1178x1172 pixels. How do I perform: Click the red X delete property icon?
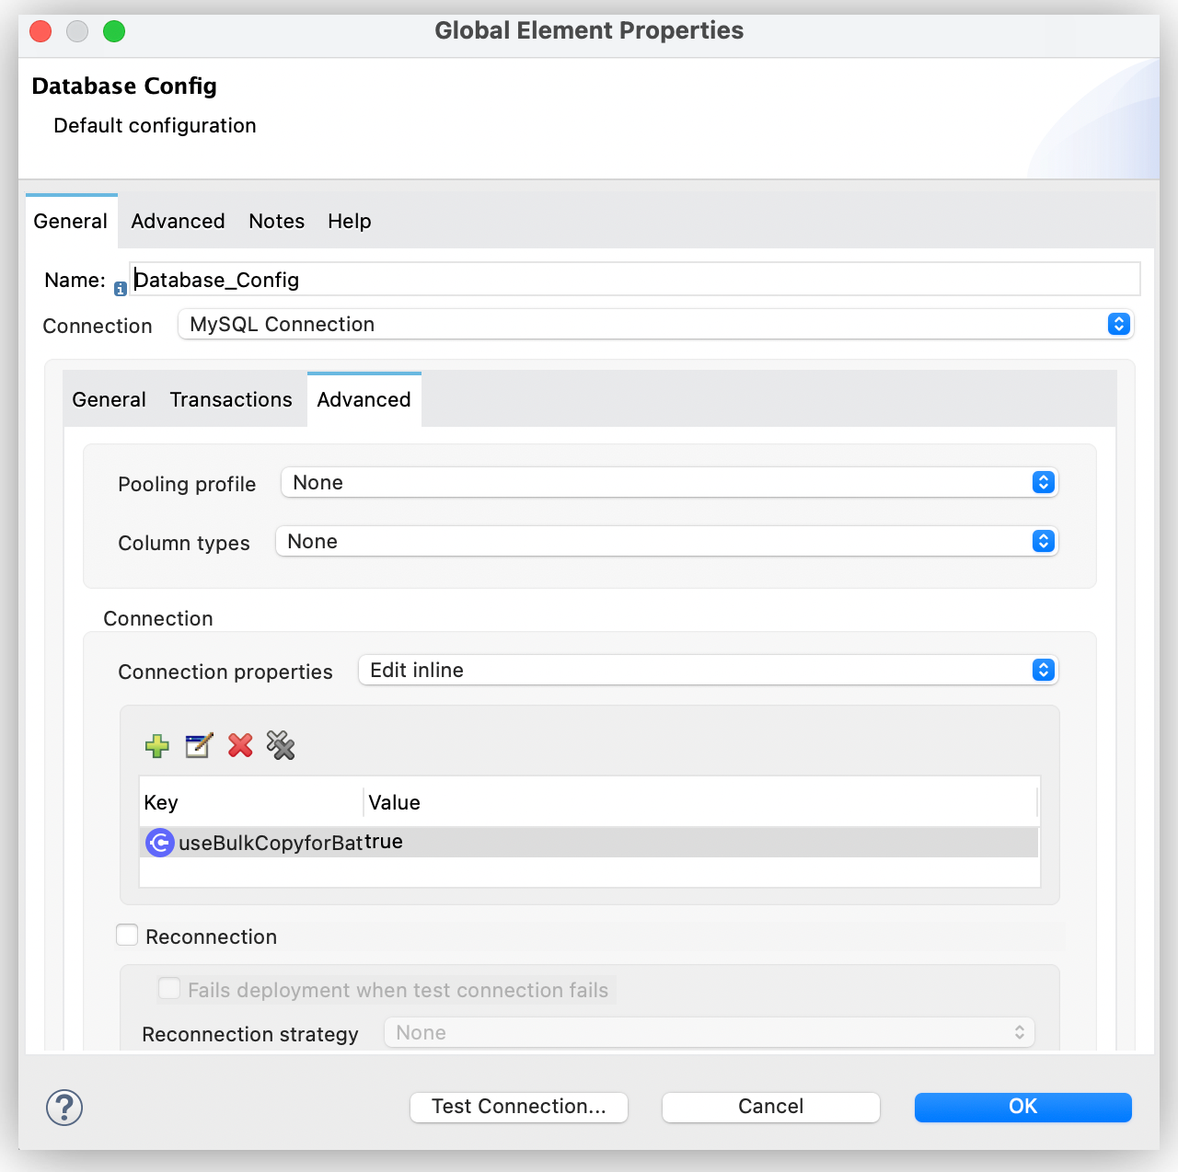click(240, 745)
